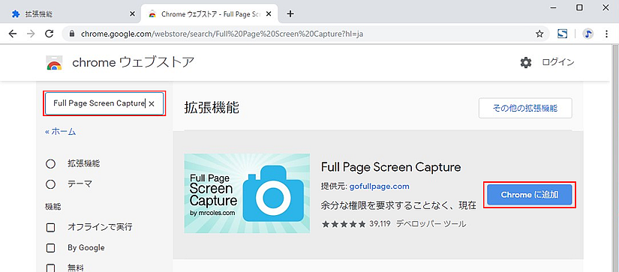Click the chrome ウェブストア header title
Image resolution: width=619 pixels, height=272 pixels.
tap(133, 63)
